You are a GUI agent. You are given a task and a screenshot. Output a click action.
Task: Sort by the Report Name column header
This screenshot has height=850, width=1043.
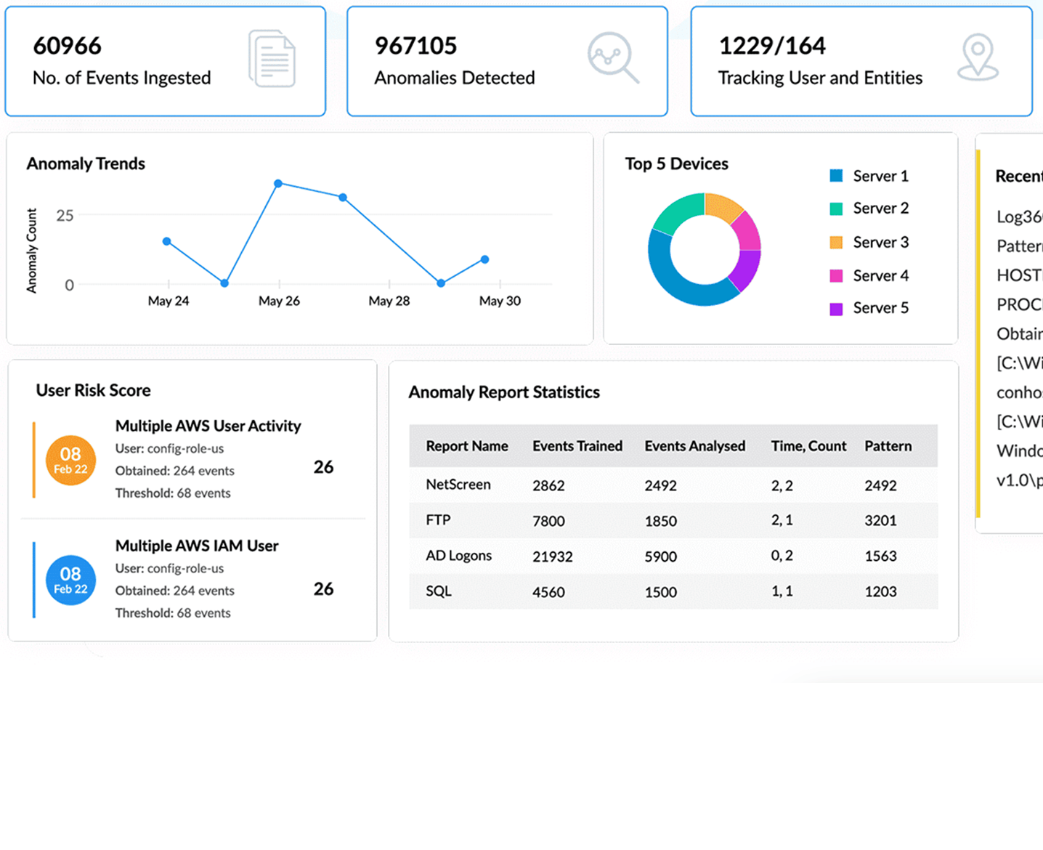coord(467,446)
